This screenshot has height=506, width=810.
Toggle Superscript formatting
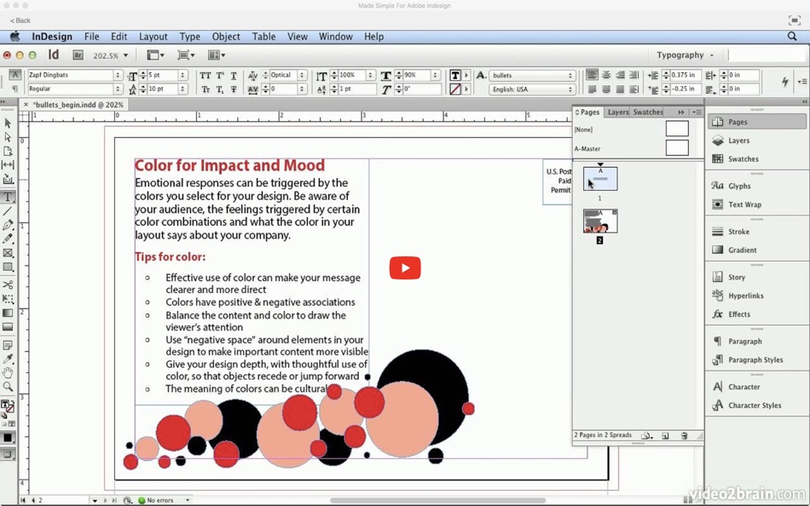(219, 75)
